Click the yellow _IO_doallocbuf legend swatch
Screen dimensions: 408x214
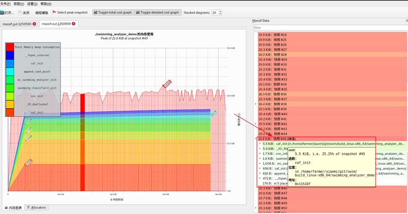[x=10, y=104]
